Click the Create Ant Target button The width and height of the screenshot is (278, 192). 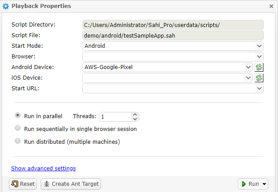pyautogui.click(x=71, y=184)
